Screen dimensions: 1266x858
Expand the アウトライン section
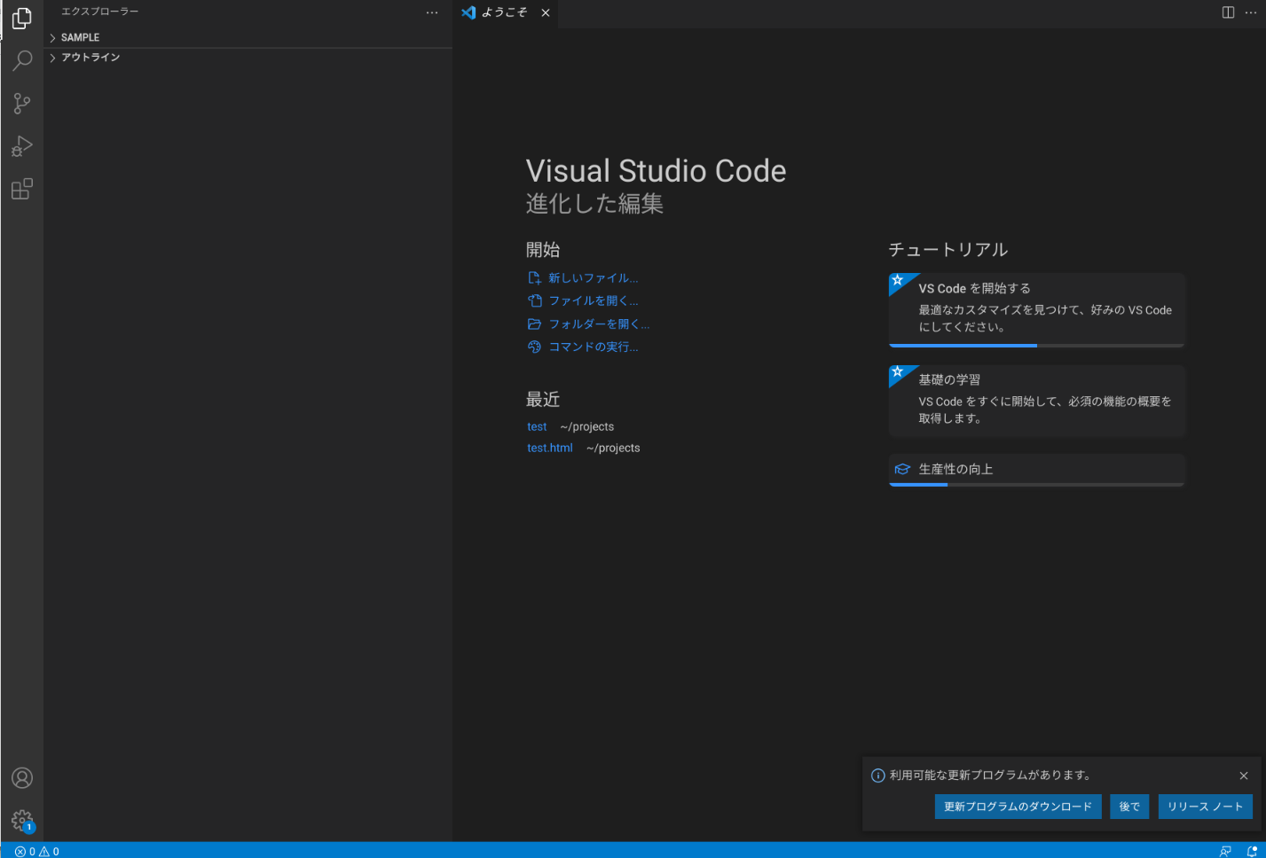pos(248,57)
